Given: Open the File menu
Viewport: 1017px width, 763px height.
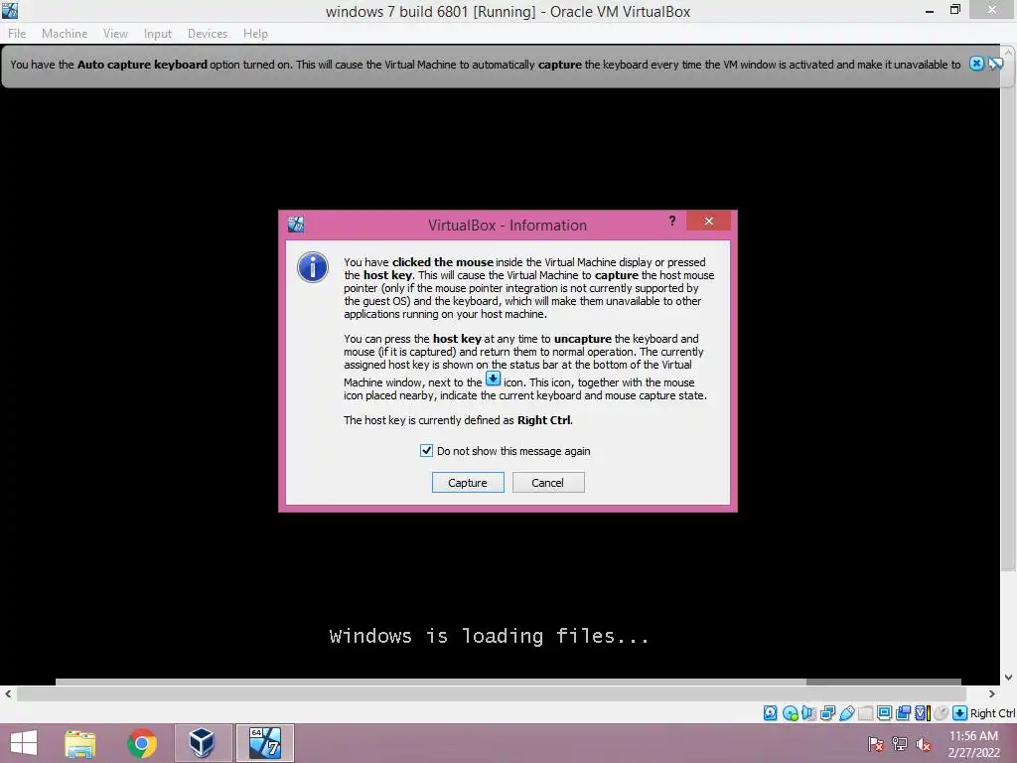Looking at the screenshot, I should [x=17, y=34].
